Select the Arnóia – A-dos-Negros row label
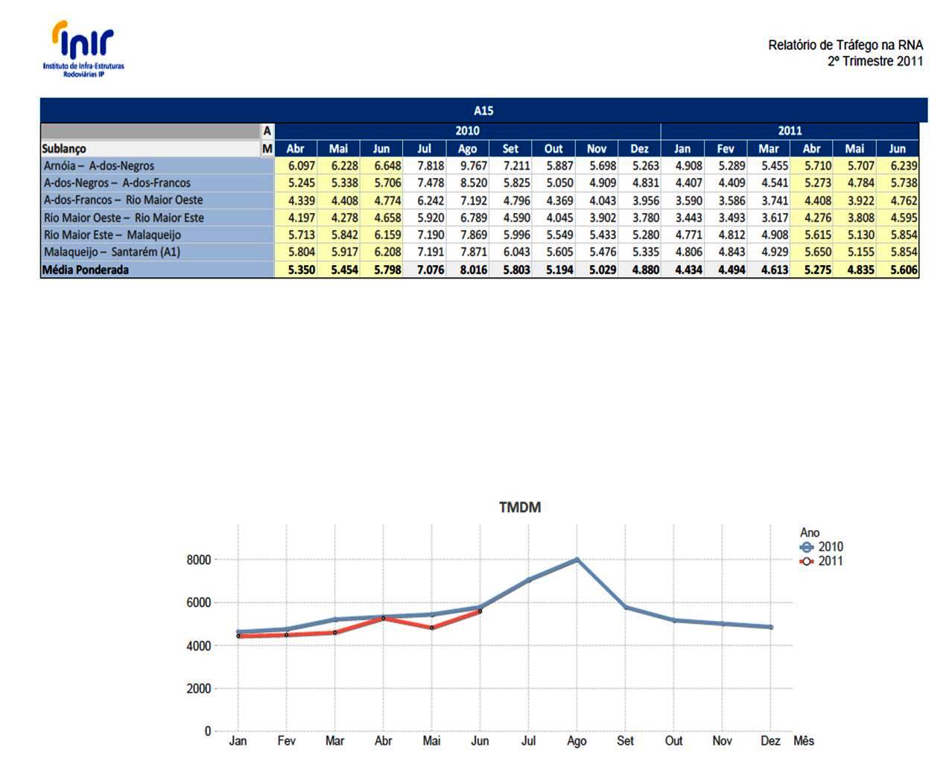This screenshot has width=952, height=767. tap(99, 166)
